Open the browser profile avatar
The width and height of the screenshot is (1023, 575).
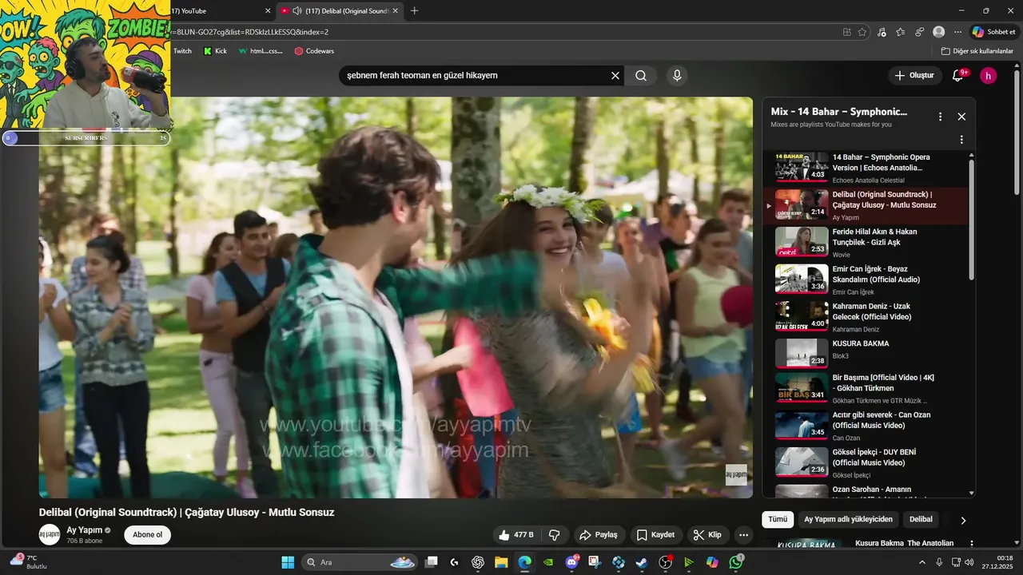[x=938, y=32]
